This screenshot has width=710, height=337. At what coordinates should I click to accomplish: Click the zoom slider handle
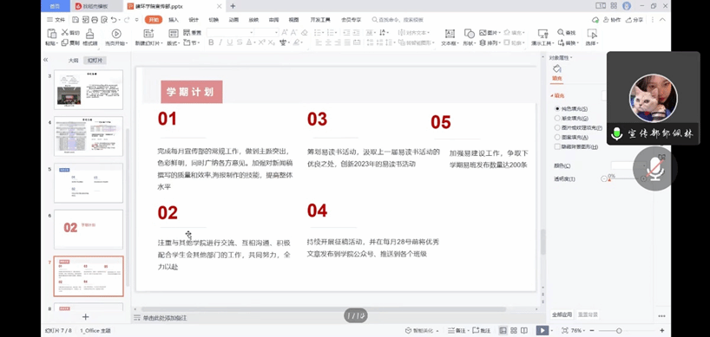point(619,331)
